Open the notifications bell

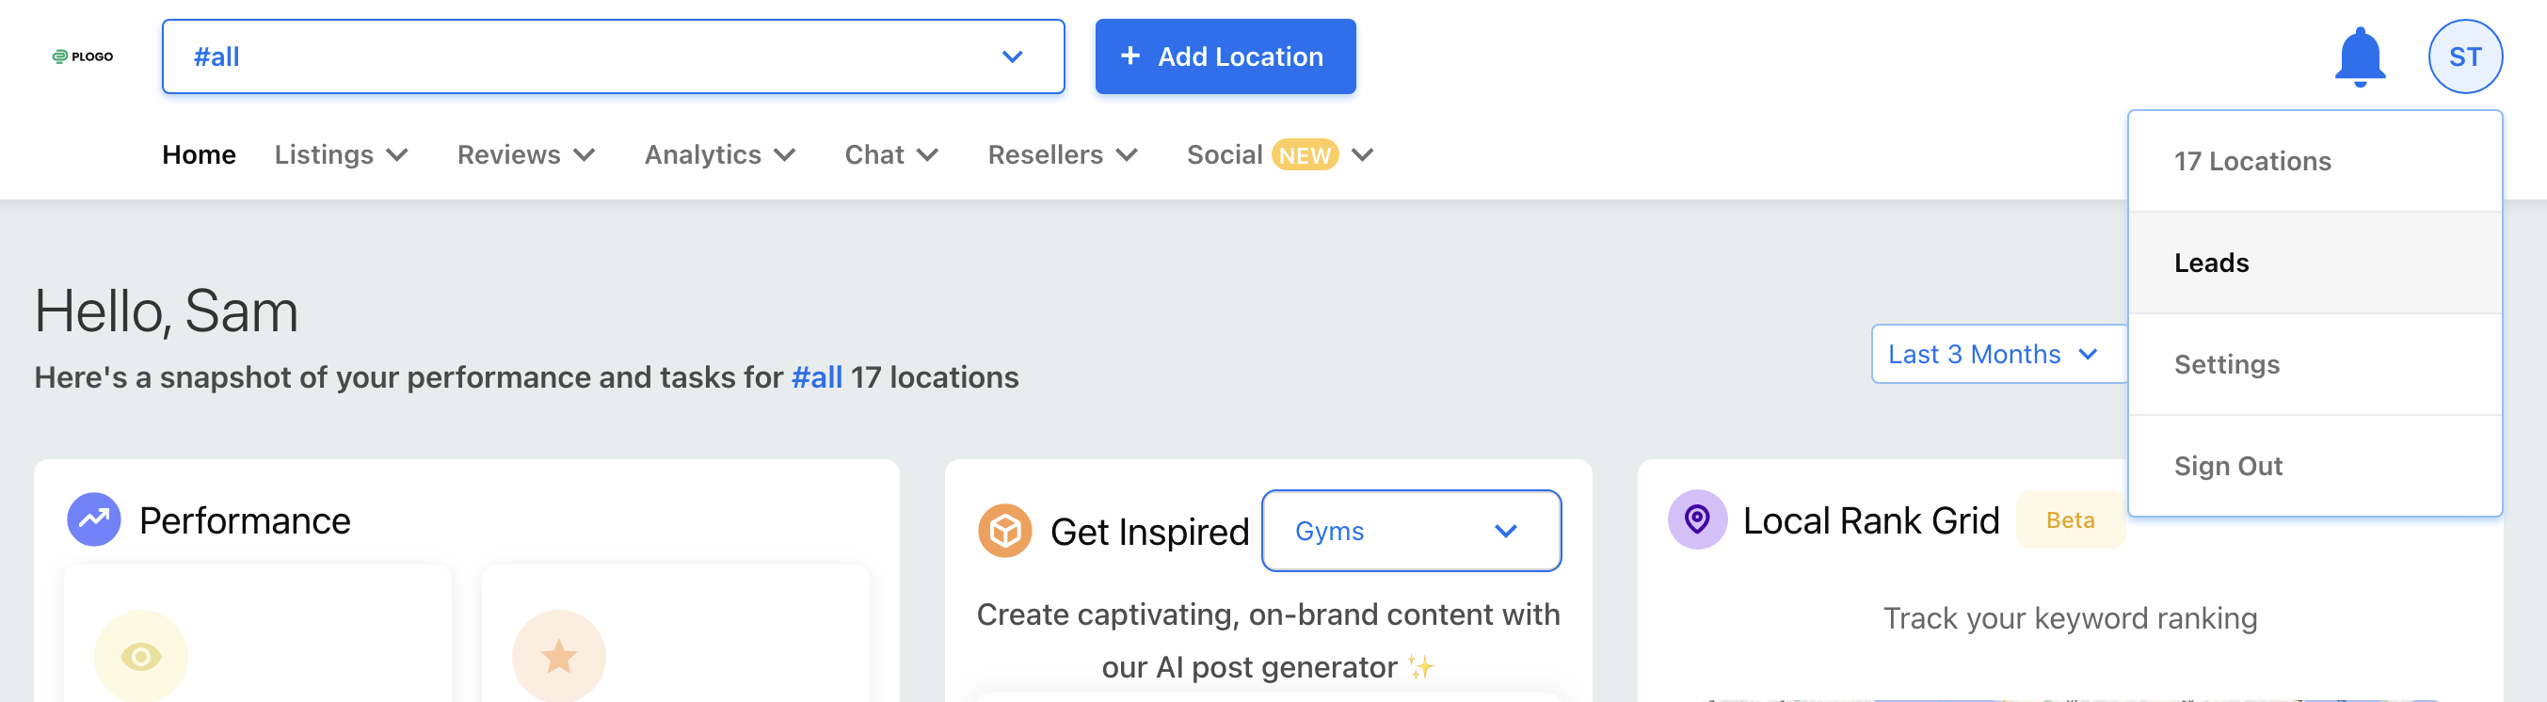pos(2359,57)
